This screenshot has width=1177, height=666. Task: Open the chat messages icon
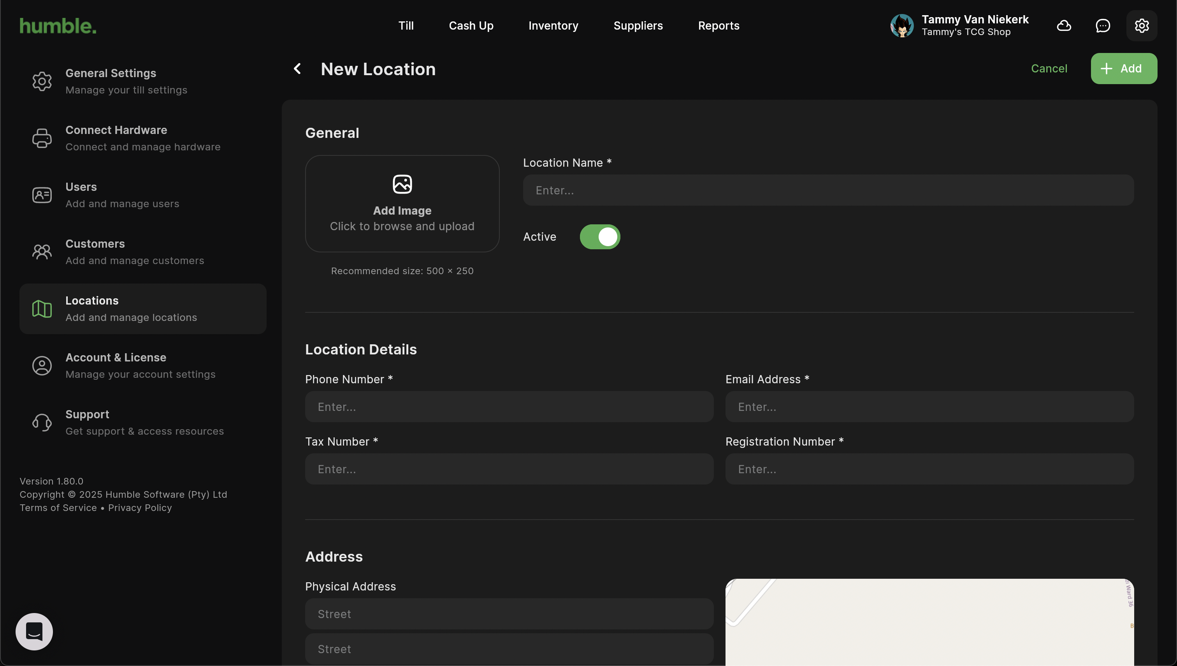[x=1103, y=26]
